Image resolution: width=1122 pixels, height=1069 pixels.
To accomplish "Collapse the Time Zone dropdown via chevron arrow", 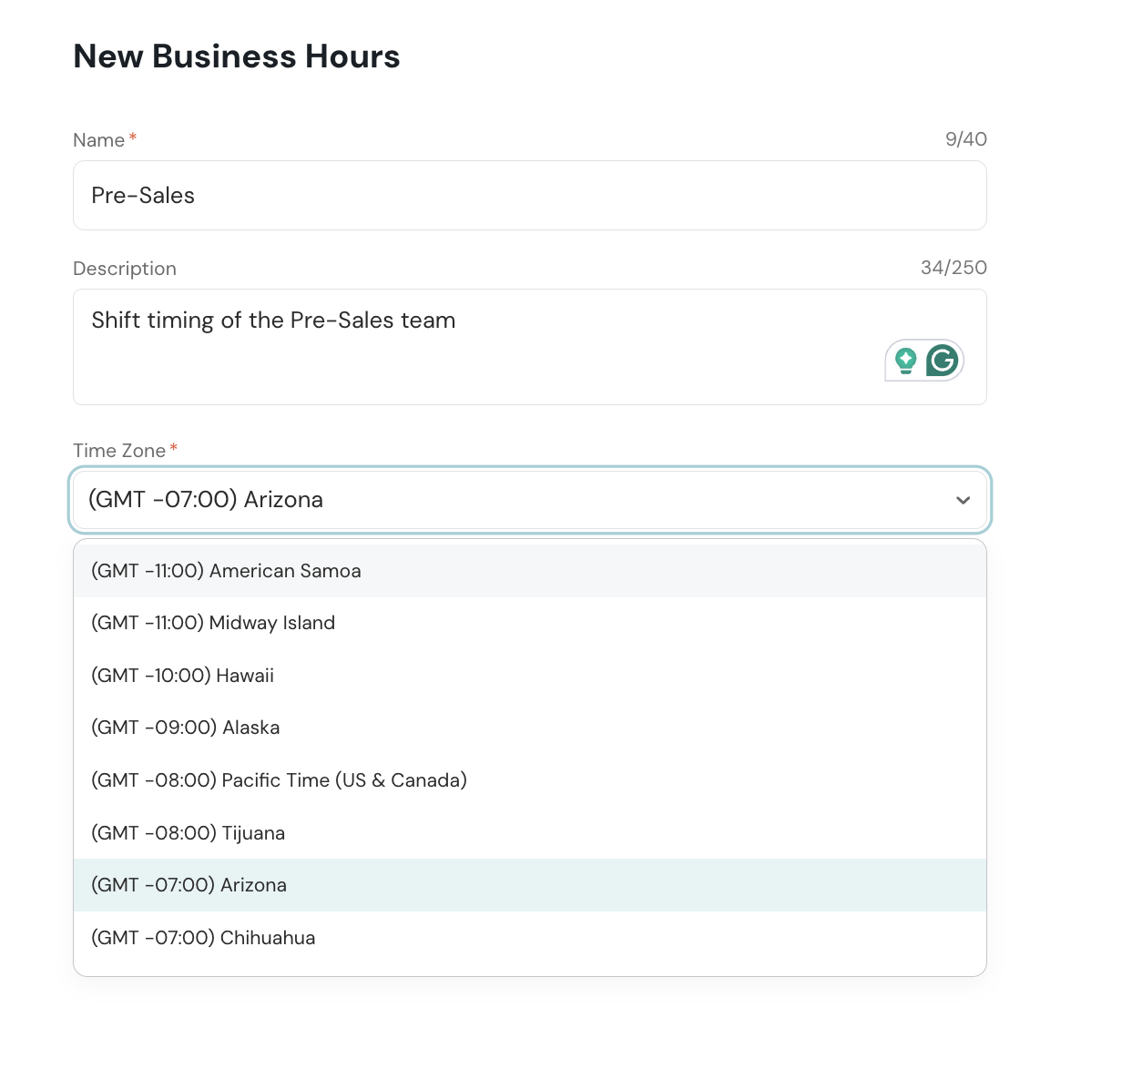I will [x=963, y=500].
